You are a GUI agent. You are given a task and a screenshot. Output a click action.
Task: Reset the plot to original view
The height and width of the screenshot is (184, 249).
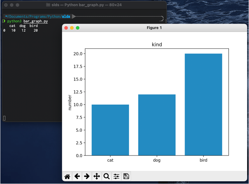[x=67, y=176]
